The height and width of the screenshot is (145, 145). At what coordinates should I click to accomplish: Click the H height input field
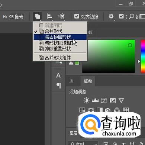(x=16, y=17)
